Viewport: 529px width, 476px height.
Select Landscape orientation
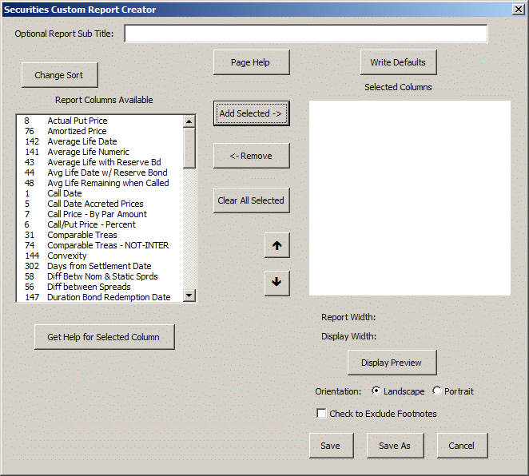pyautogui.click(x=376, y=391)
